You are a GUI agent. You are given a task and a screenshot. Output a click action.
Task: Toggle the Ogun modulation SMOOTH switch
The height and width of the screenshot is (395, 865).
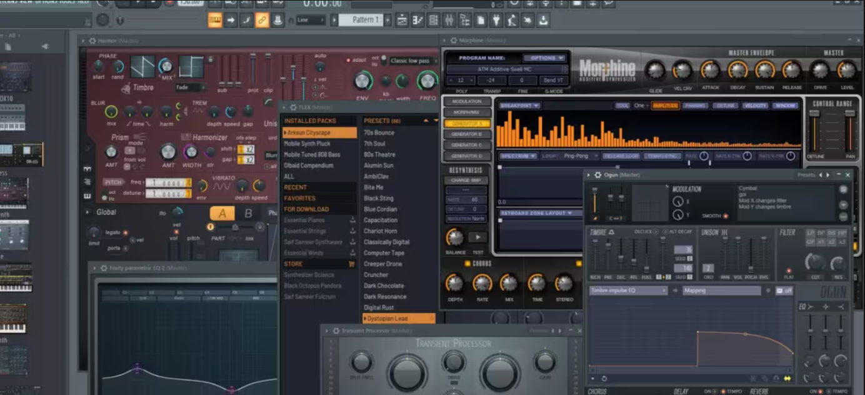click(725, 216)
